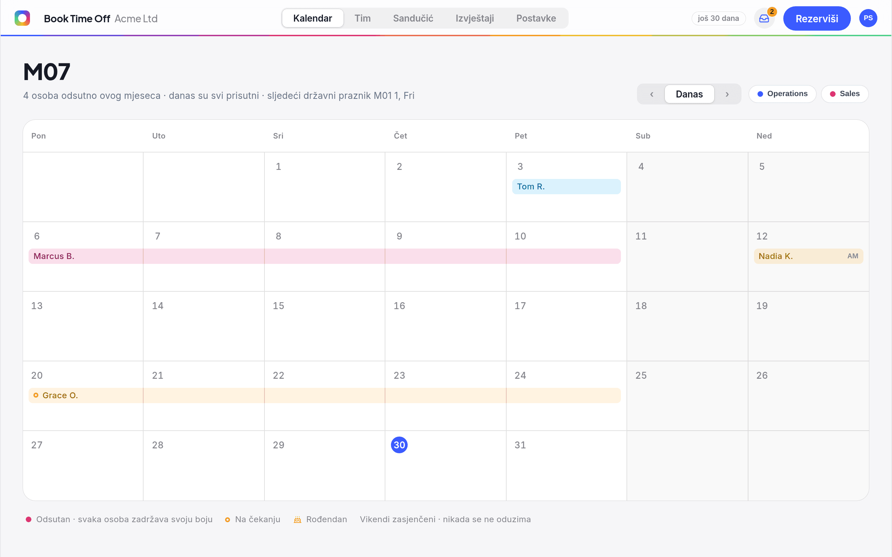Select day 17 in the calendar
This screenshot has width=892, height=557.
(520, 306)
